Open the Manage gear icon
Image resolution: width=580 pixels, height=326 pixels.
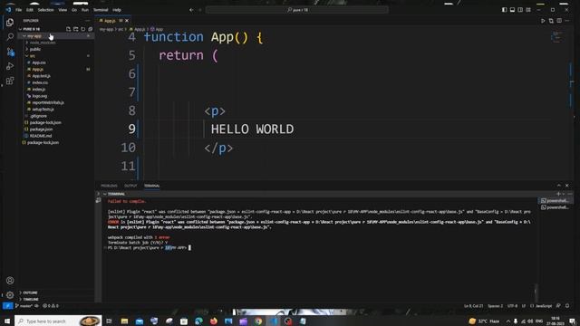(x=10, y=294)
